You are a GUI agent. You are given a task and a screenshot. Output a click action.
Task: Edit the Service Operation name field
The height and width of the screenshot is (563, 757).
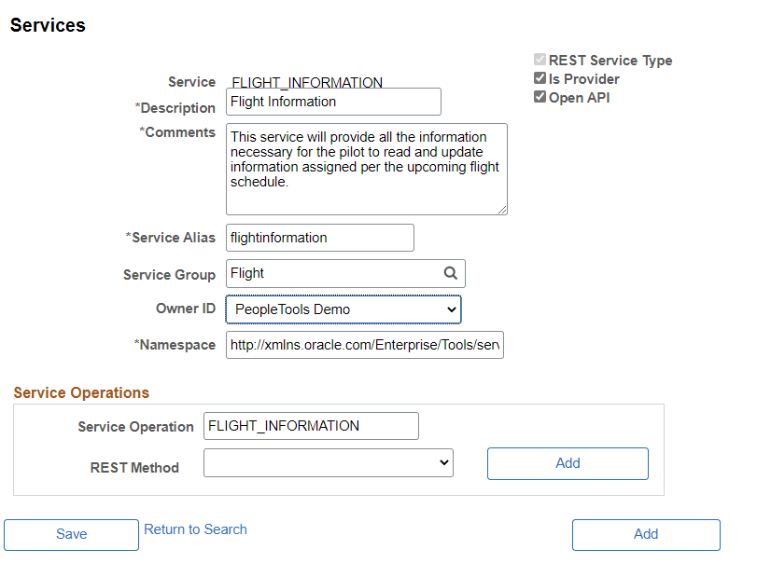[x=311, y=426]
